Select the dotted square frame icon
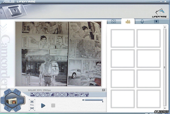 [x=57, y=95]
